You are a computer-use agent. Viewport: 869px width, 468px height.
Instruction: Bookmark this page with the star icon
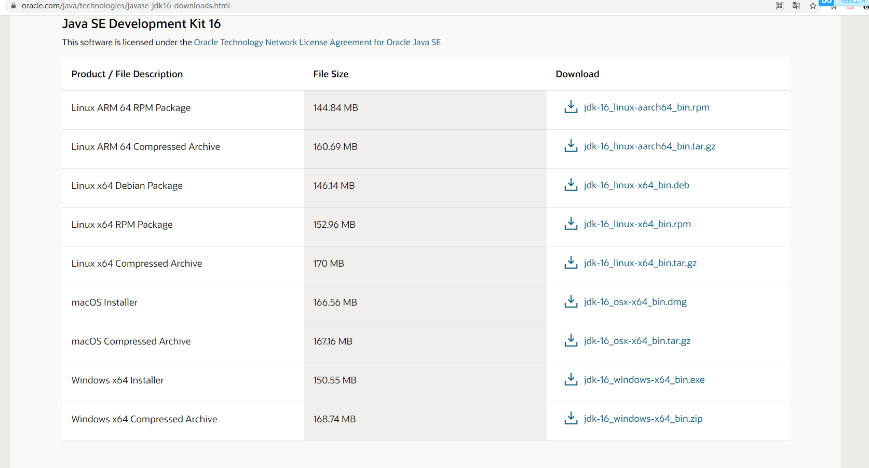pos(812,6)
